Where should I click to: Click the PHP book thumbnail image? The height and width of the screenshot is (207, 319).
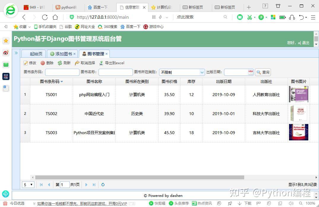point(299,94)
